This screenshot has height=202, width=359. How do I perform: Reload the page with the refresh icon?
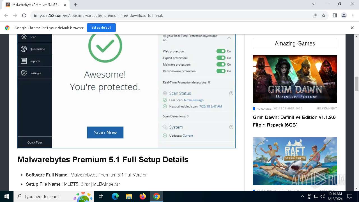click(x=24, y=15)
